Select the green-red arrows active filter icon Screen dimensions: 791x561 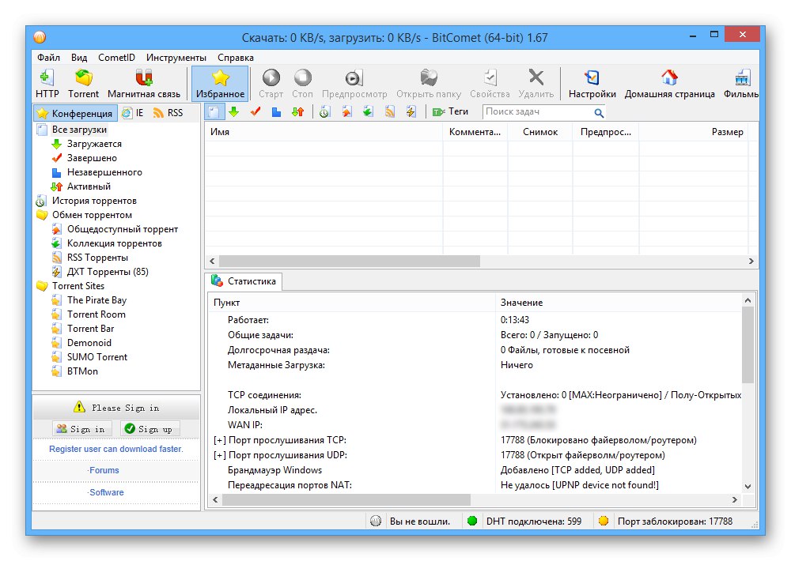(297, 112)
